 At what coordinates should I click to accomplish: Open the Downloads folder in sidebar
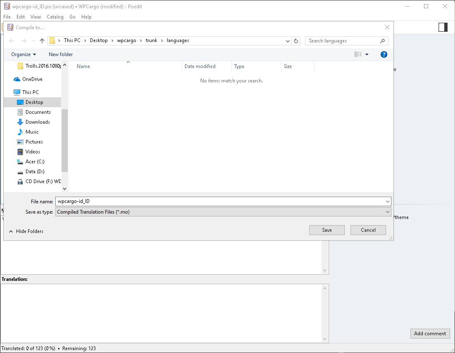pyautogui.click(x=37, y=122)
